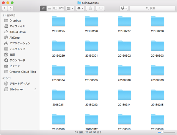
Task: Select folder 20160316
Action: [x=59, y=122]
